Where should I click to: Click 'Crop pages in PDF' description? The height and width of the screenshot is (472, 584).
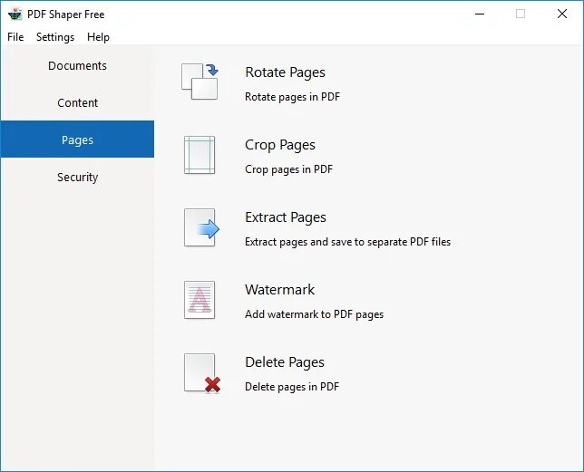(x=288, y=169)
